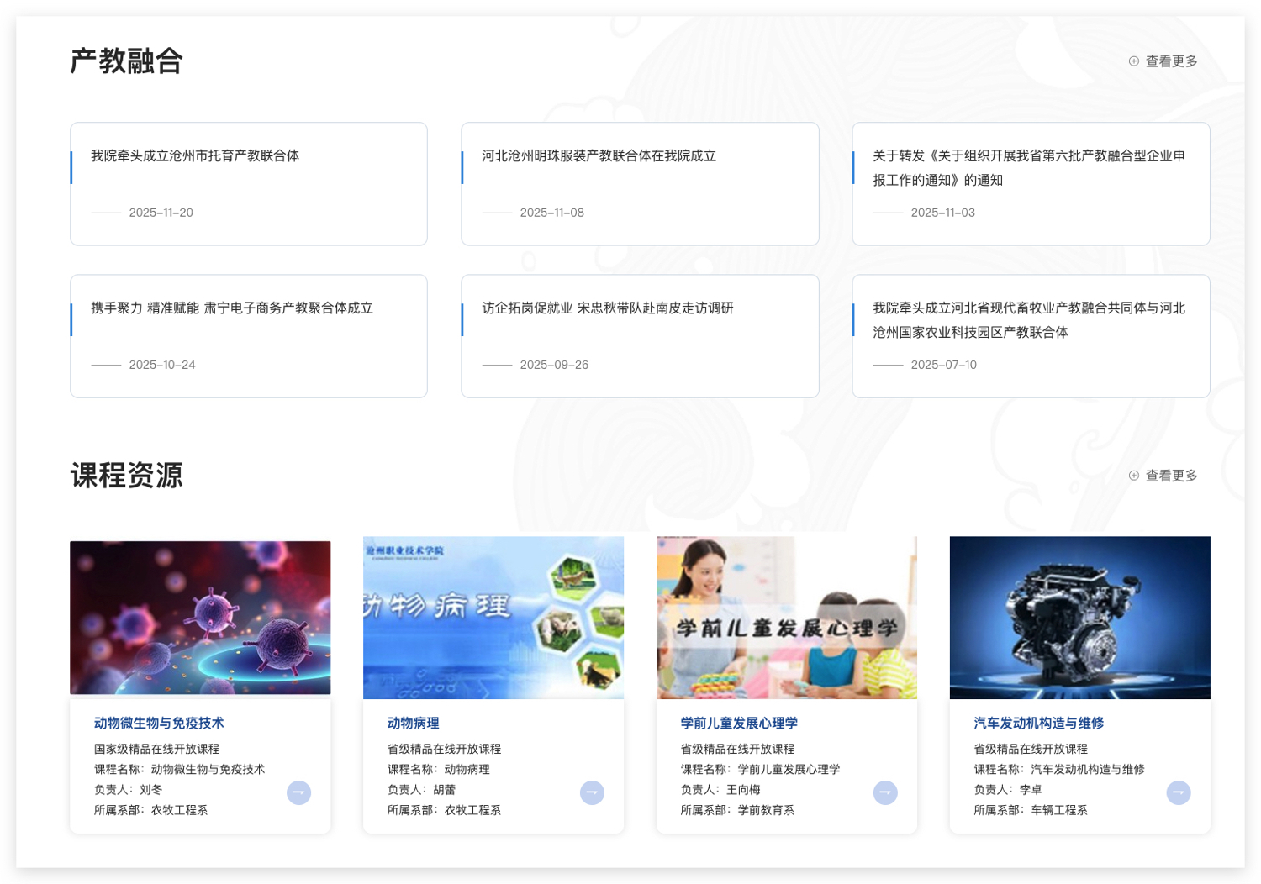Click the arrow icon on 动物病理 card
Screen dimensions: 1261x884
592,792
